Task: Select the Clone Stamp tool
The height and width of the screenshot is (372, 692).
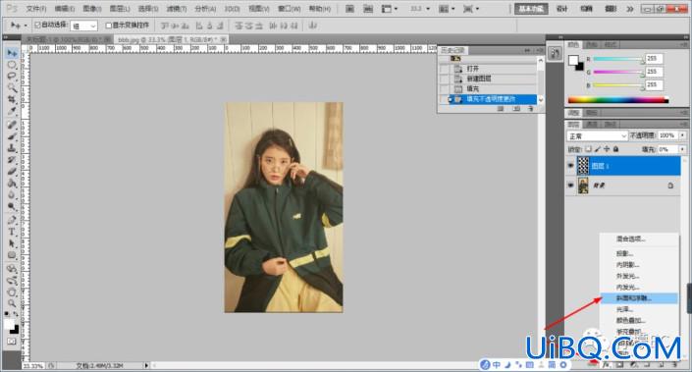Action: click(12, 148)
